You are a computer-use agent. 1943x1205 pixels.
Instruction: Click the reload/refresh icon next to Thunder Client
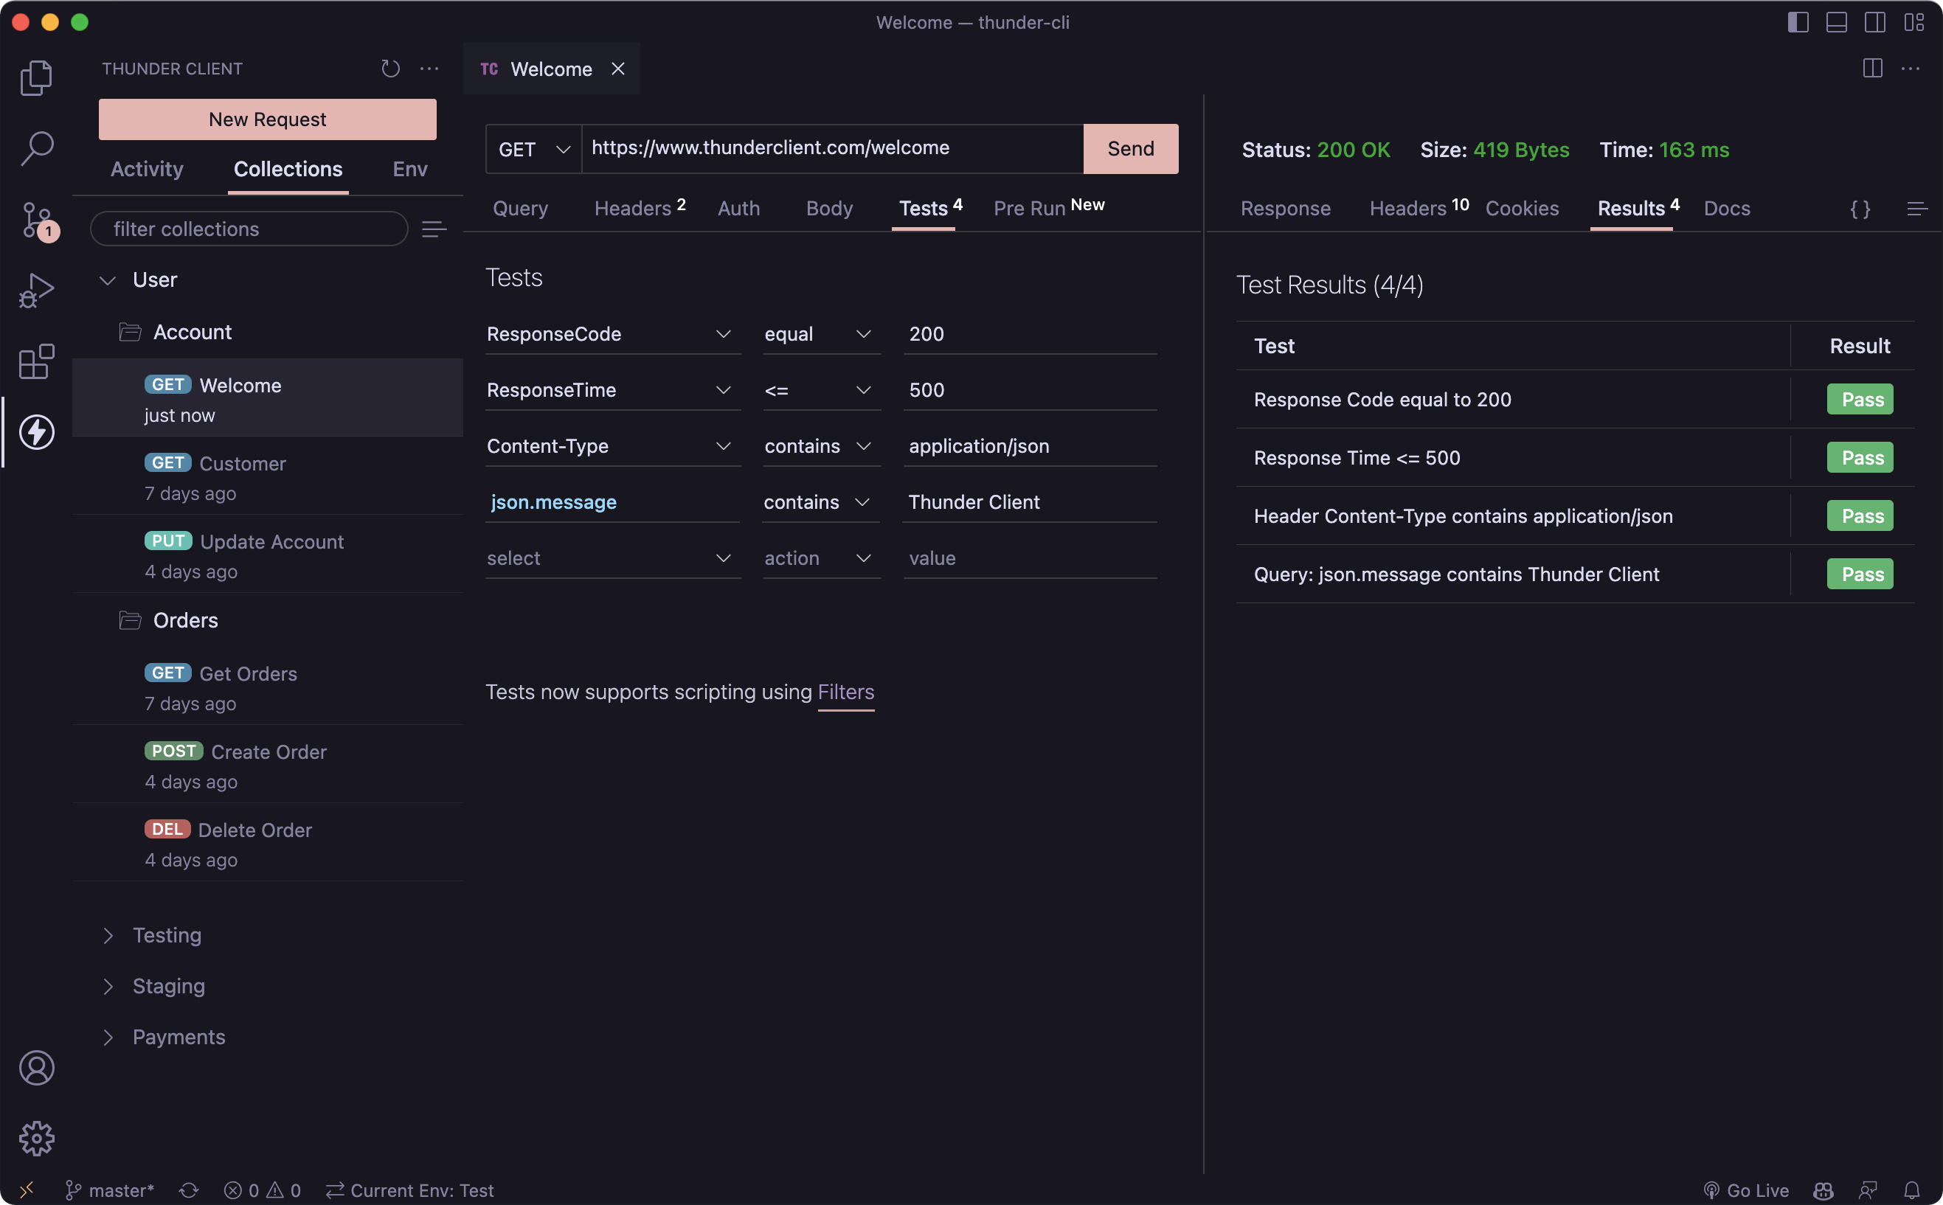pyautogui.click(x=389, y=69)
